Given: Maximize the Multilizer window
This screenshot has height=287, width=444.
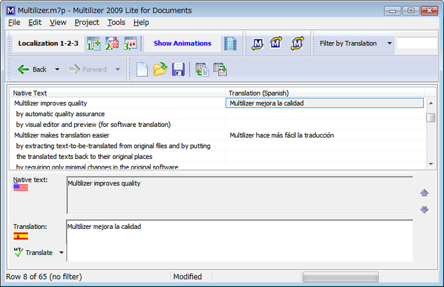Looking at the screenshot, I should pyautogui.click(x=411, y=11).
